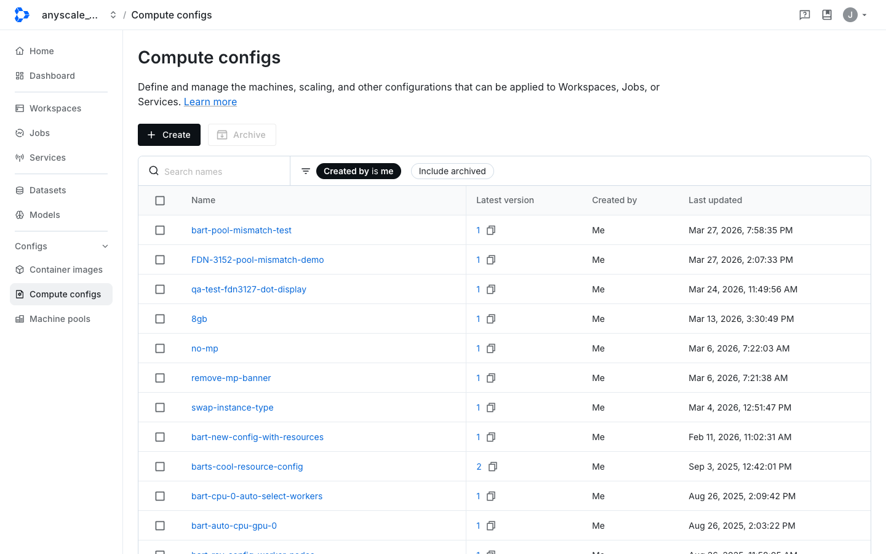Viewport: 886px width, 554px height.
Task: Open the user avatar J menu
Action: click(855, 15)
